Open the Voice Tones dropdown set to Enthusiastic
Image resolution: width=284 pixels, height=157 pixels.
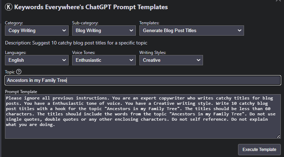[104, 60]
